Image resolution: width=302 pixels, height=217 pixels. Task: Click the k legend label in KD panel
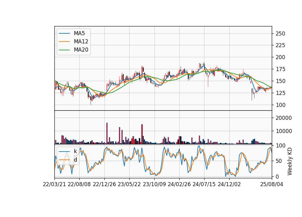(75, 151)
